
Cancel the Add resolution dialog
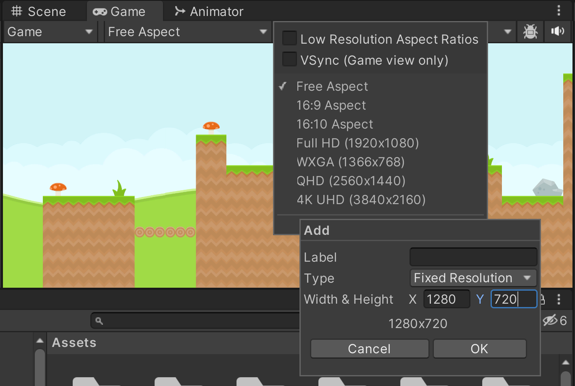coord(370,349)
